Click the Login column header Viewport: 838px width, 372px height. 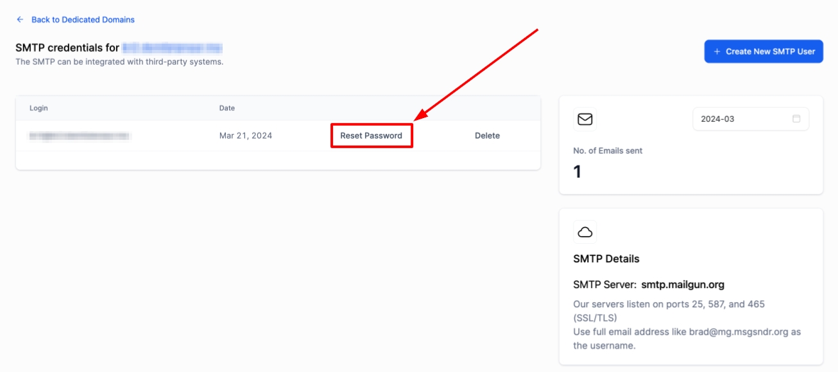click(38, 108)
